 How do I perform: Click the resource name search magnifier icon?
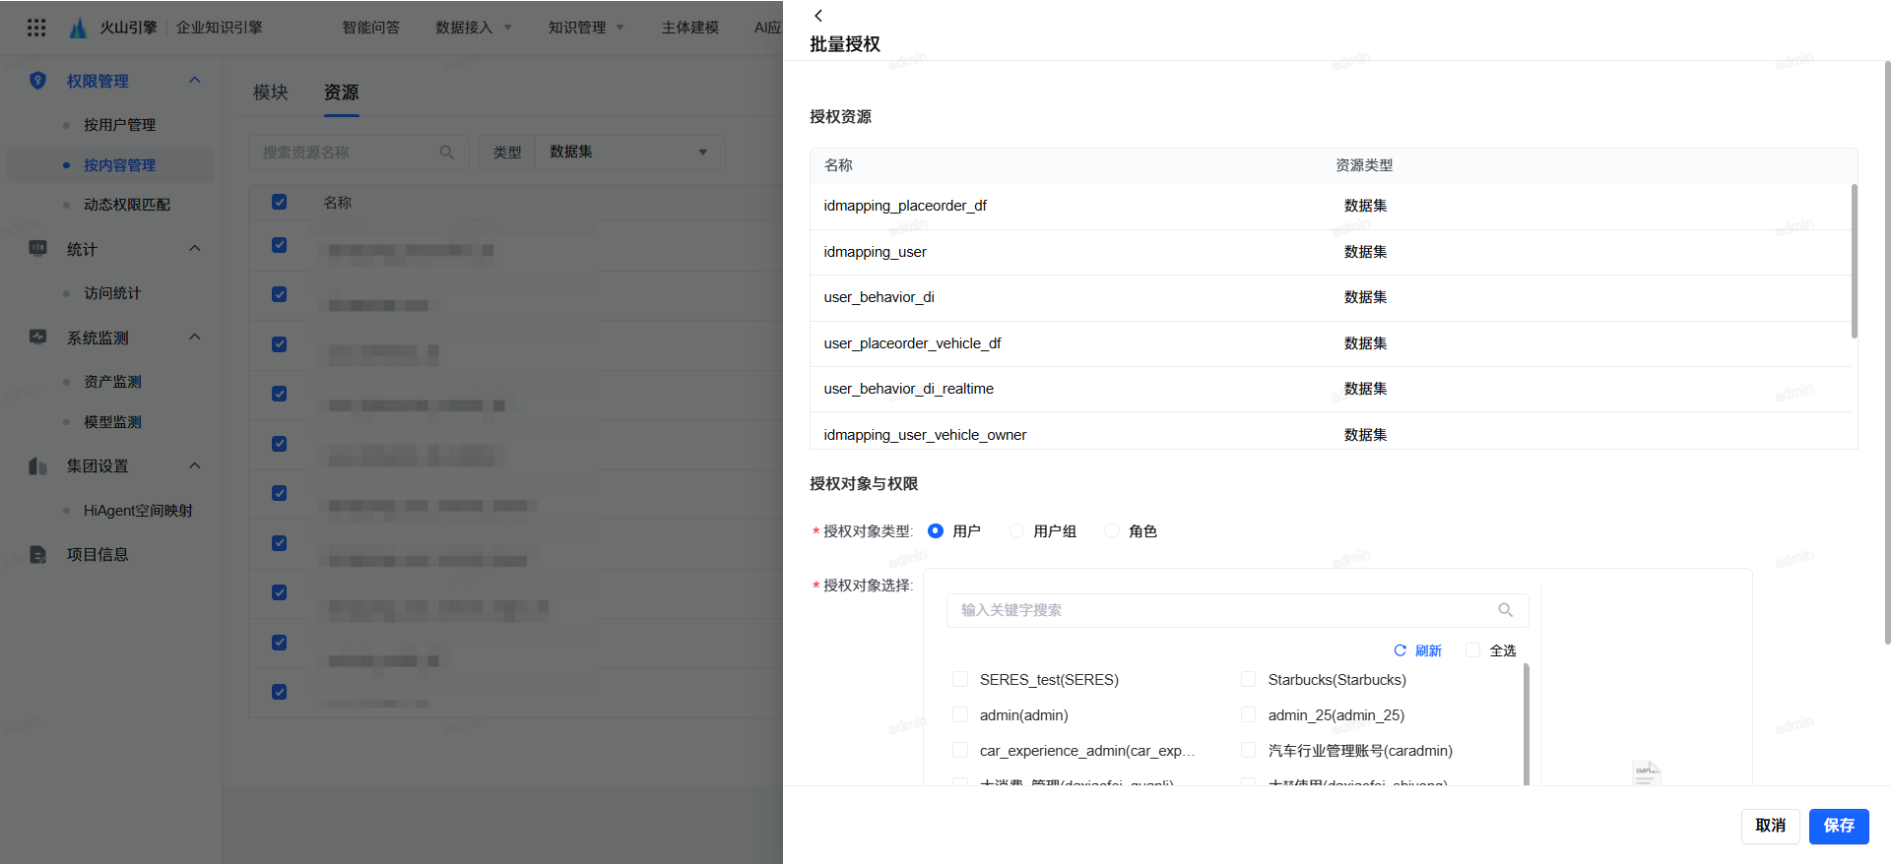tap(447, 153)
